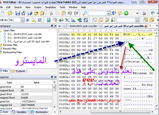Screen dimensions: 159x115
Task: Open the Templates menu
Action: pos(50,7)
